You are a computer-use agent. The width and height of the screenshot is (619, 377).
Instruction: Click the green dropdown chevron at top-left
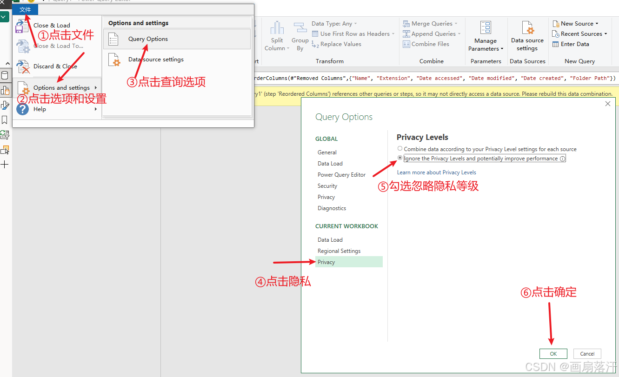(x=4, y=17)
